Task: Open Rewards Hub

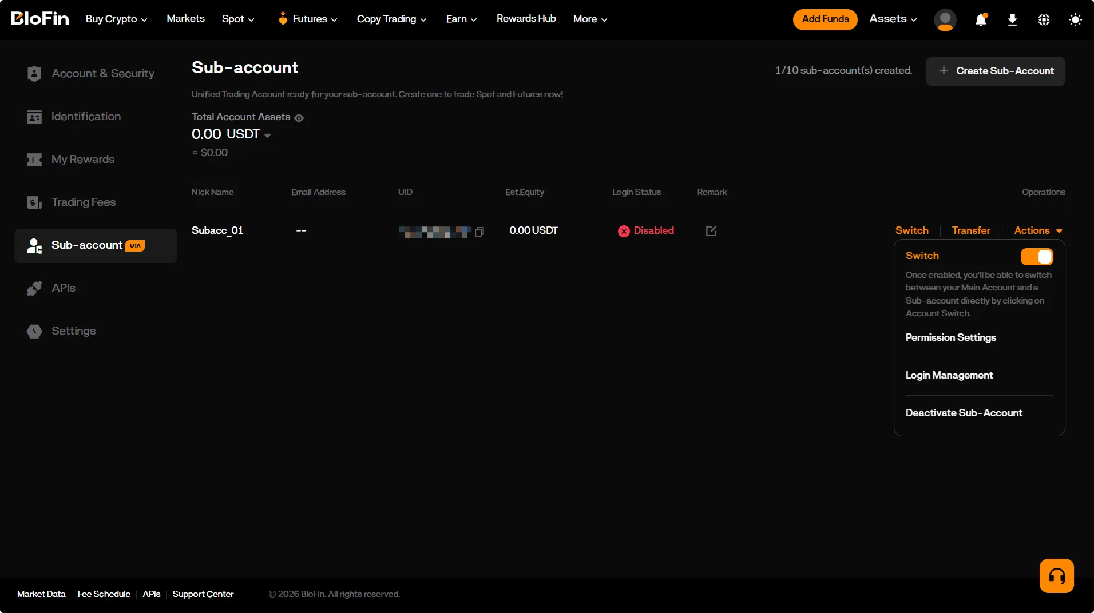Action: click(x=526, y=18)
